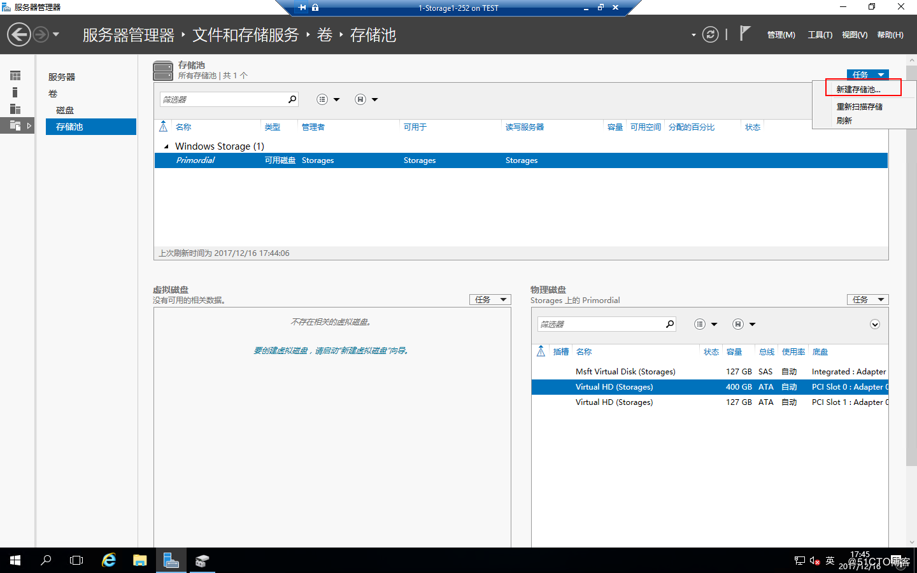
Task: Choose 重新扫描存储 menu entry
Action: coord(859,107)
